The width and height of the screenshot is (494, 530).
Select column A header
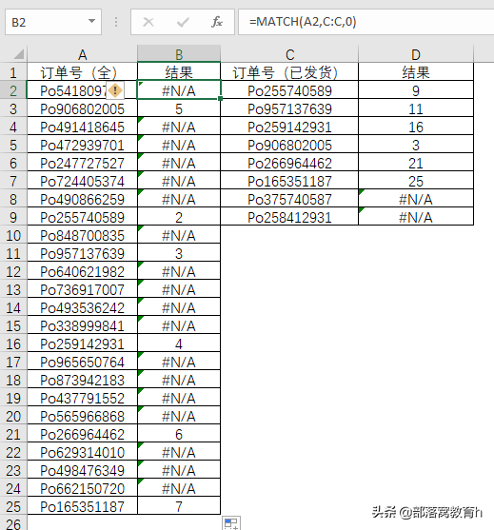[x=82, y=54]
